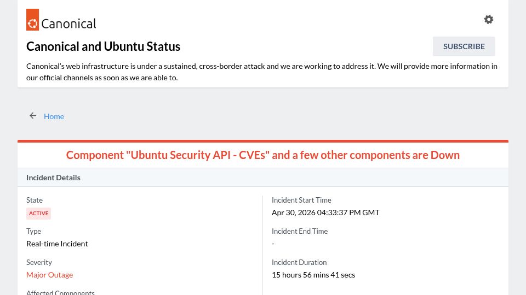The image size is (526, 295).
Task: Click Apr 30, 2026 04:33:37 PM GMT
Action: pos(325,213)
